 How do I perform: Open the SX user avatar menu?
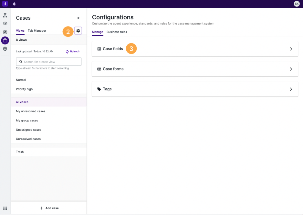click(x=297, y=4)
